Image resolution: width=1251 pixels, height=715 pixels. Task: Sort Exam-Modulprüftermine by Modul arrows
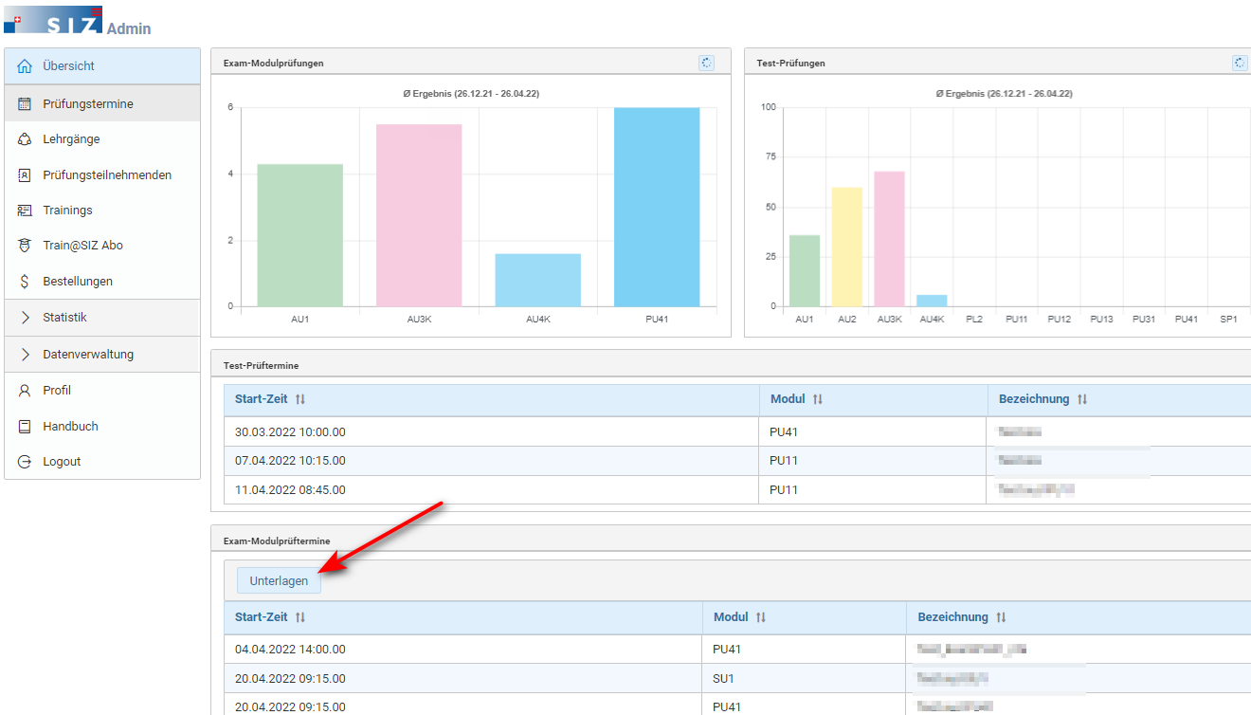pos(760,617)
